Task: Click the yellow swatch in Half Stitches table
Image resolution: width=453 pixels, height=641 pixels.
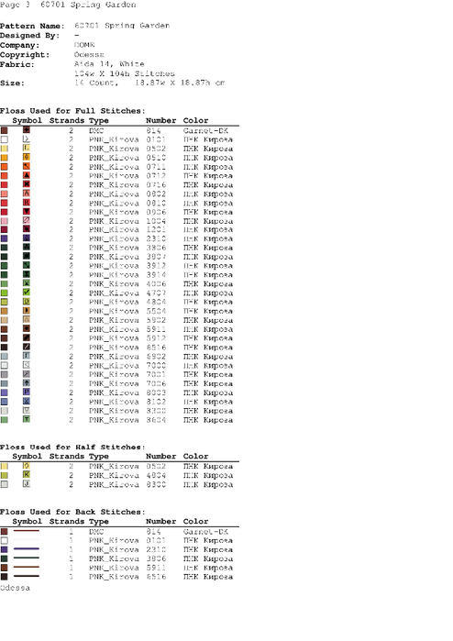Action: tap(4, 467)
